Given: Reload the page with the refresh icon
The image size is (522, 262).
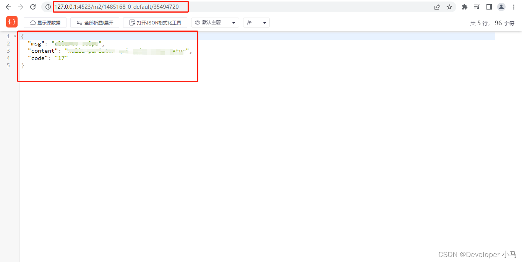Looking at the screenshot, I should point(33,7).
